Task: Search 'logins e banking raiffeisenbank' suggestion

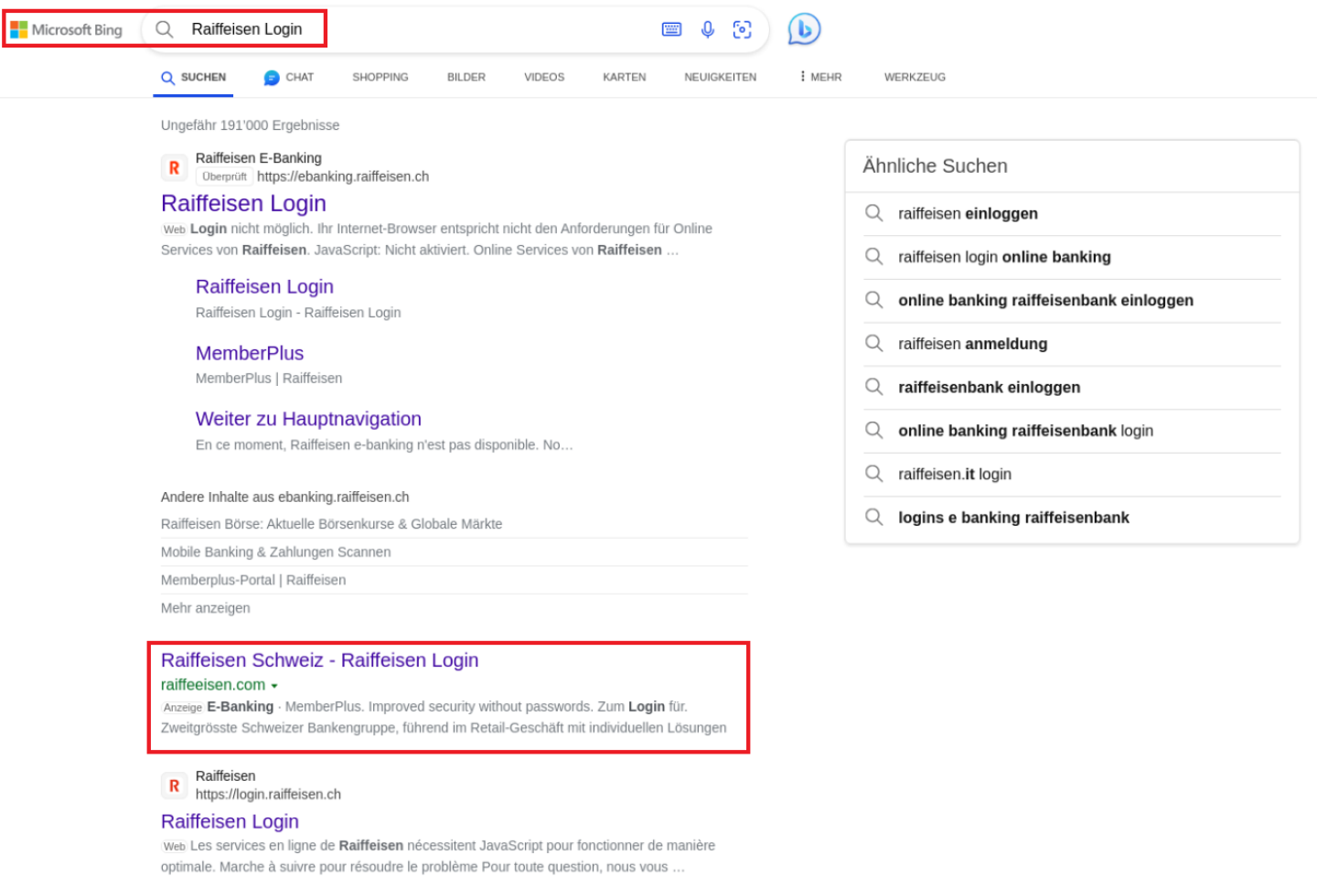Action: [x=1013, y=518]
